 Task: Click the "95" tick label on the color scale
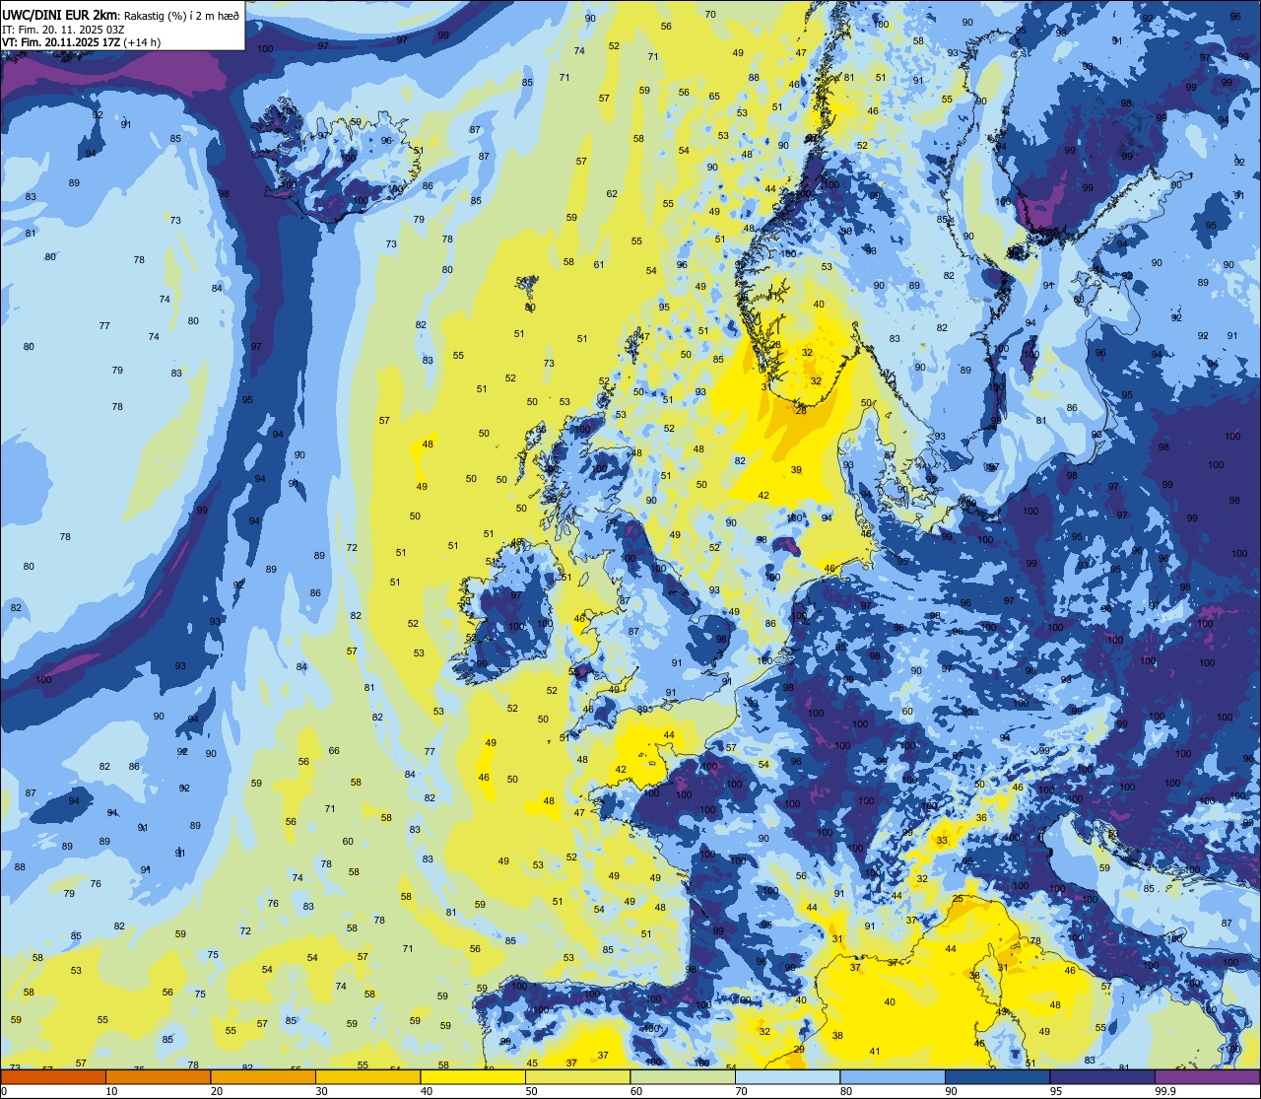click(x=1056, y=1091)
